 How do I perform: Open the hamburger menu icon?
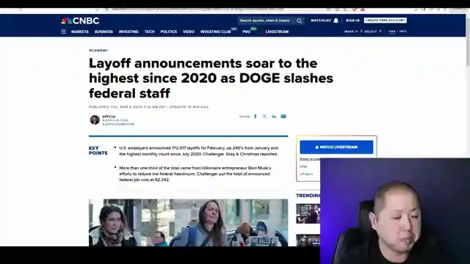[x=63, y=32]
